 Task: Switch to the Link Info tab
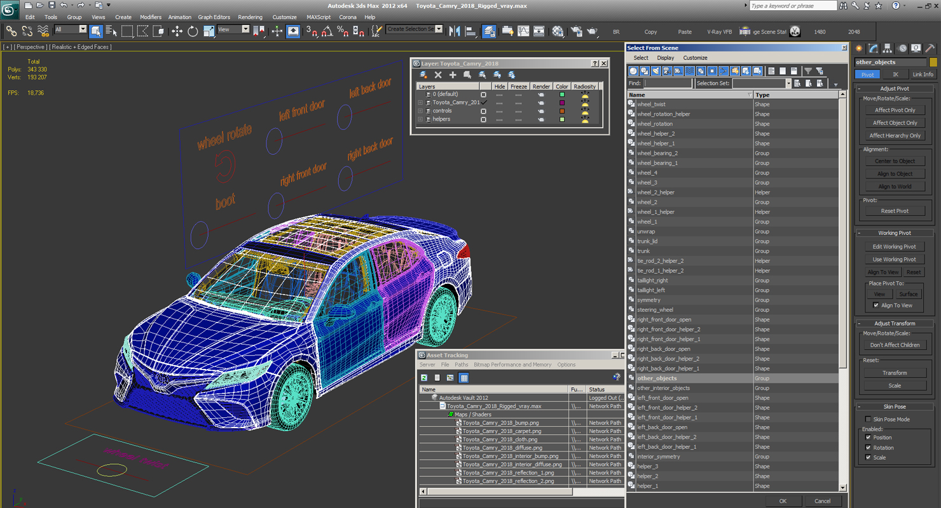[923, 74]
